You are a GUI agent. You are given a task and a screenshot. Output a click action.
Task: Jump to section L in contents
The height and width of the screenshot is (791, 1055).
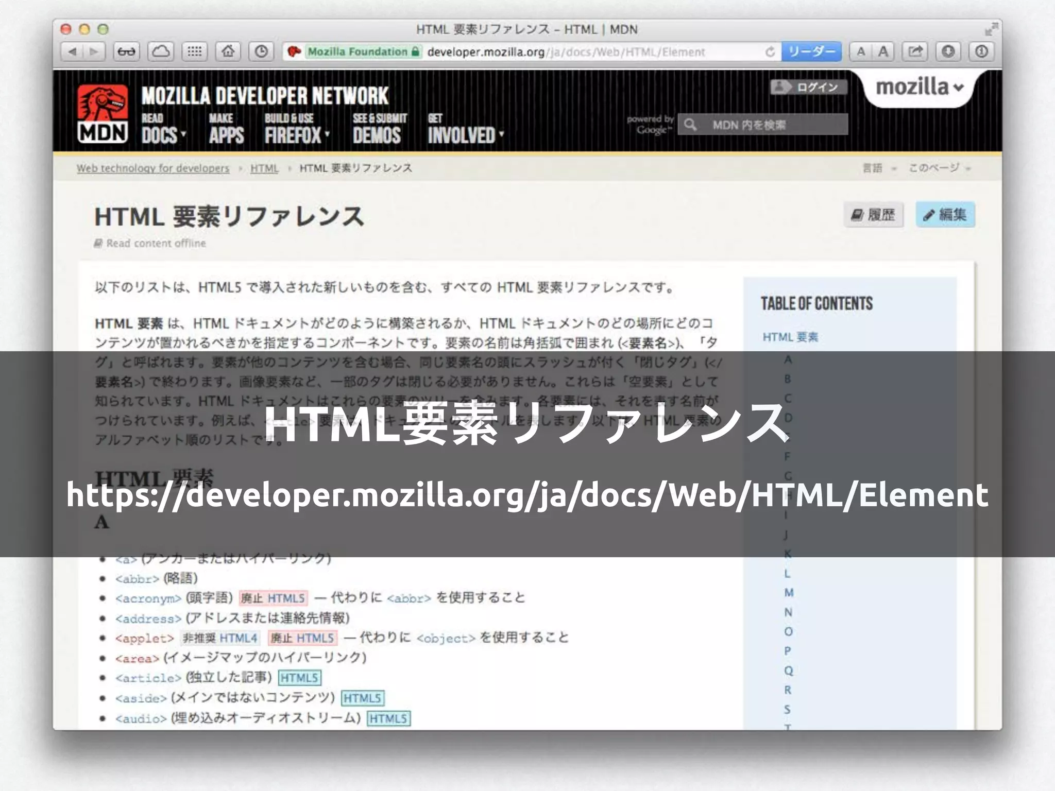(x=787, y=573)
